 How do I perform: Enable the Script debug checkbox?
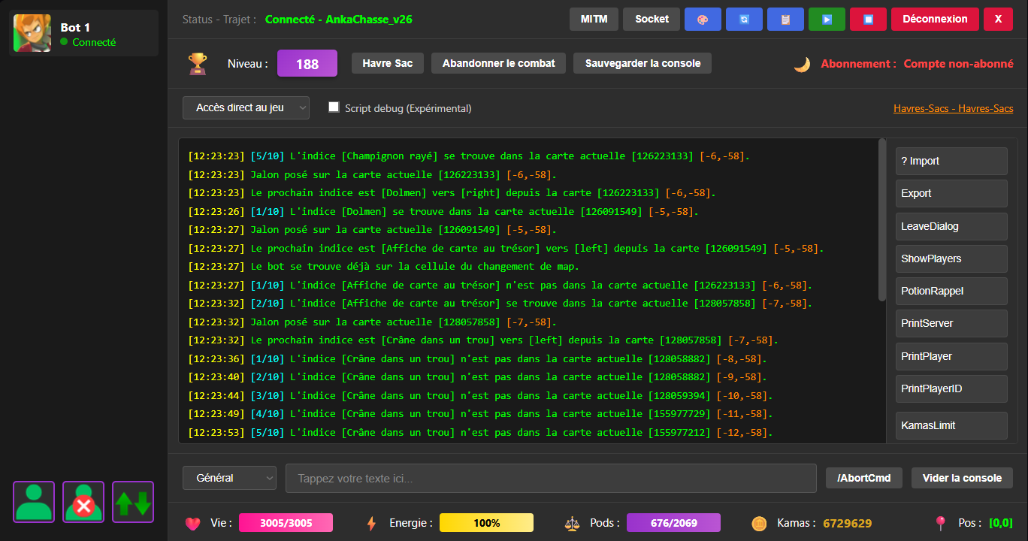pos(334,107)
